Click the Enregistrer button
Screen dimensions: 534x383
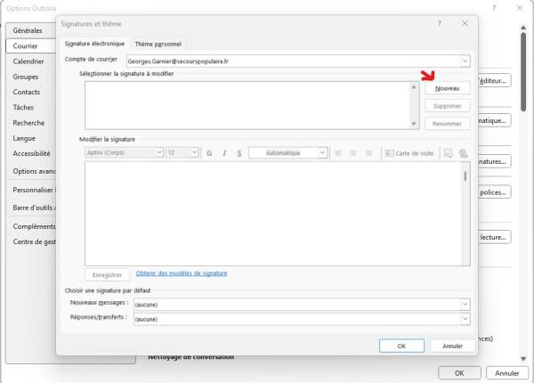coord(108,274)
